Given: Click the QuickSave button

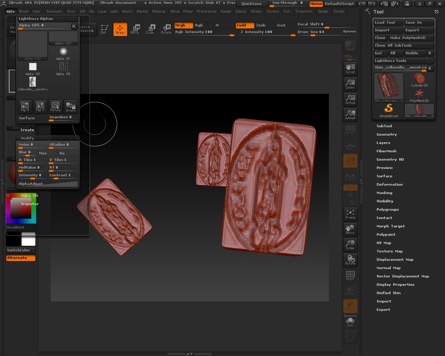Looking at the screenshot, I should (x=252, y=4).
